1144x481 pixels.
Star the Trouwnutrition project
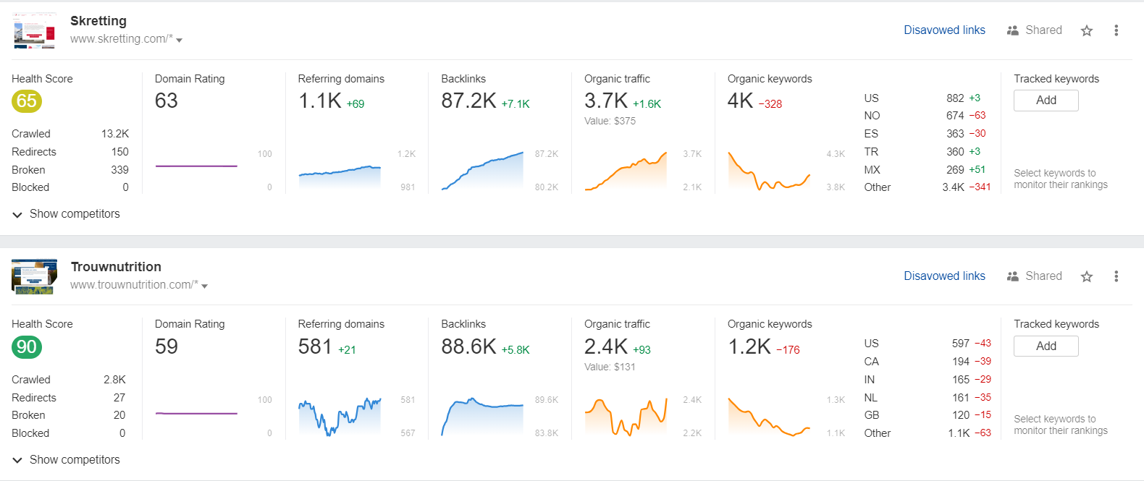click(x=1086, y=276)
